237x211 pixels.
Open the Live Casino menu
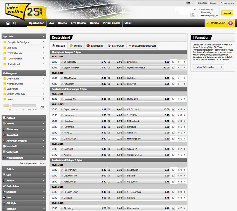tap(78, 23)
